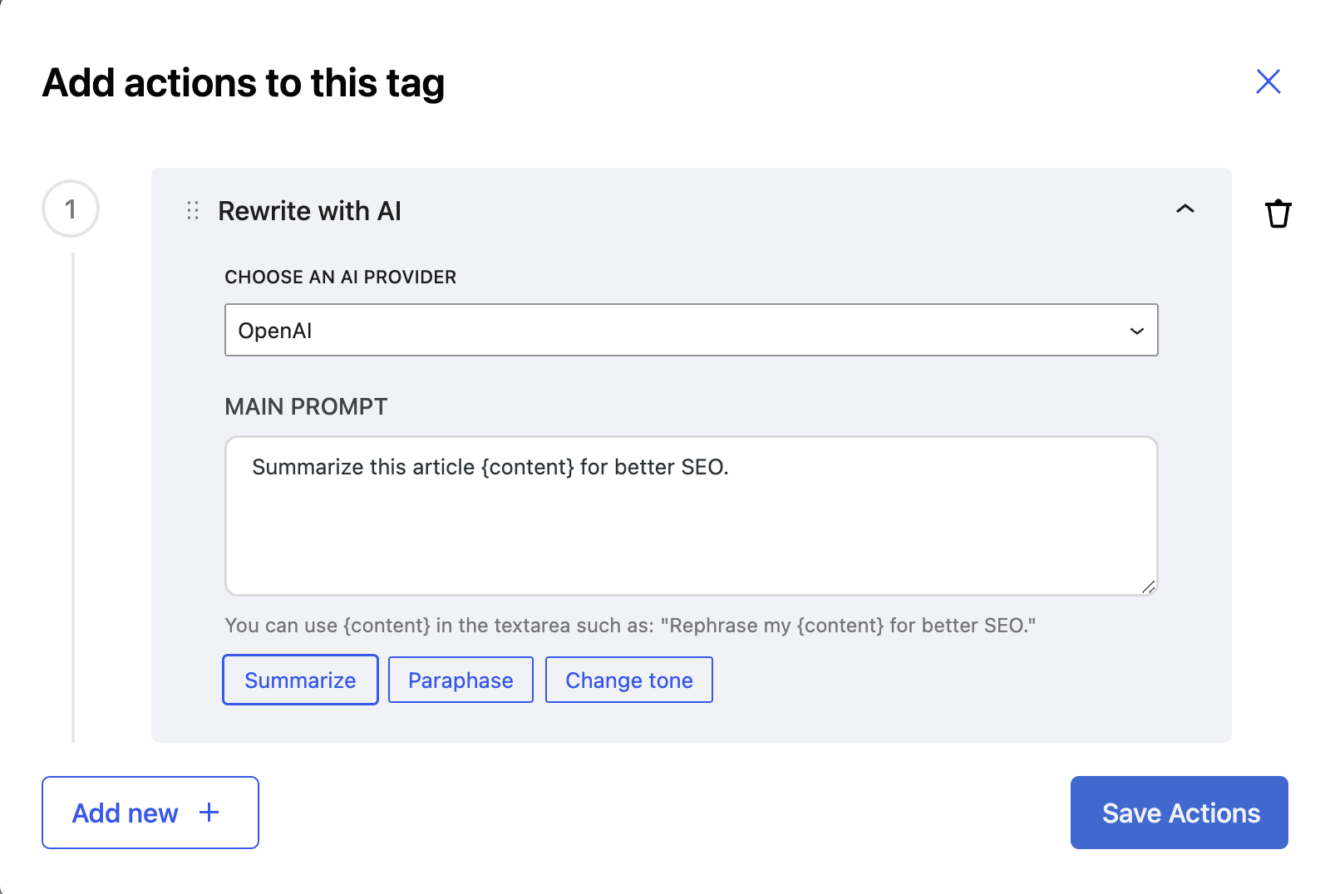Open the AI provider dropdown showing OpenAI
The height and width of the screenshot is (894, 1325).
click(690, 330)
